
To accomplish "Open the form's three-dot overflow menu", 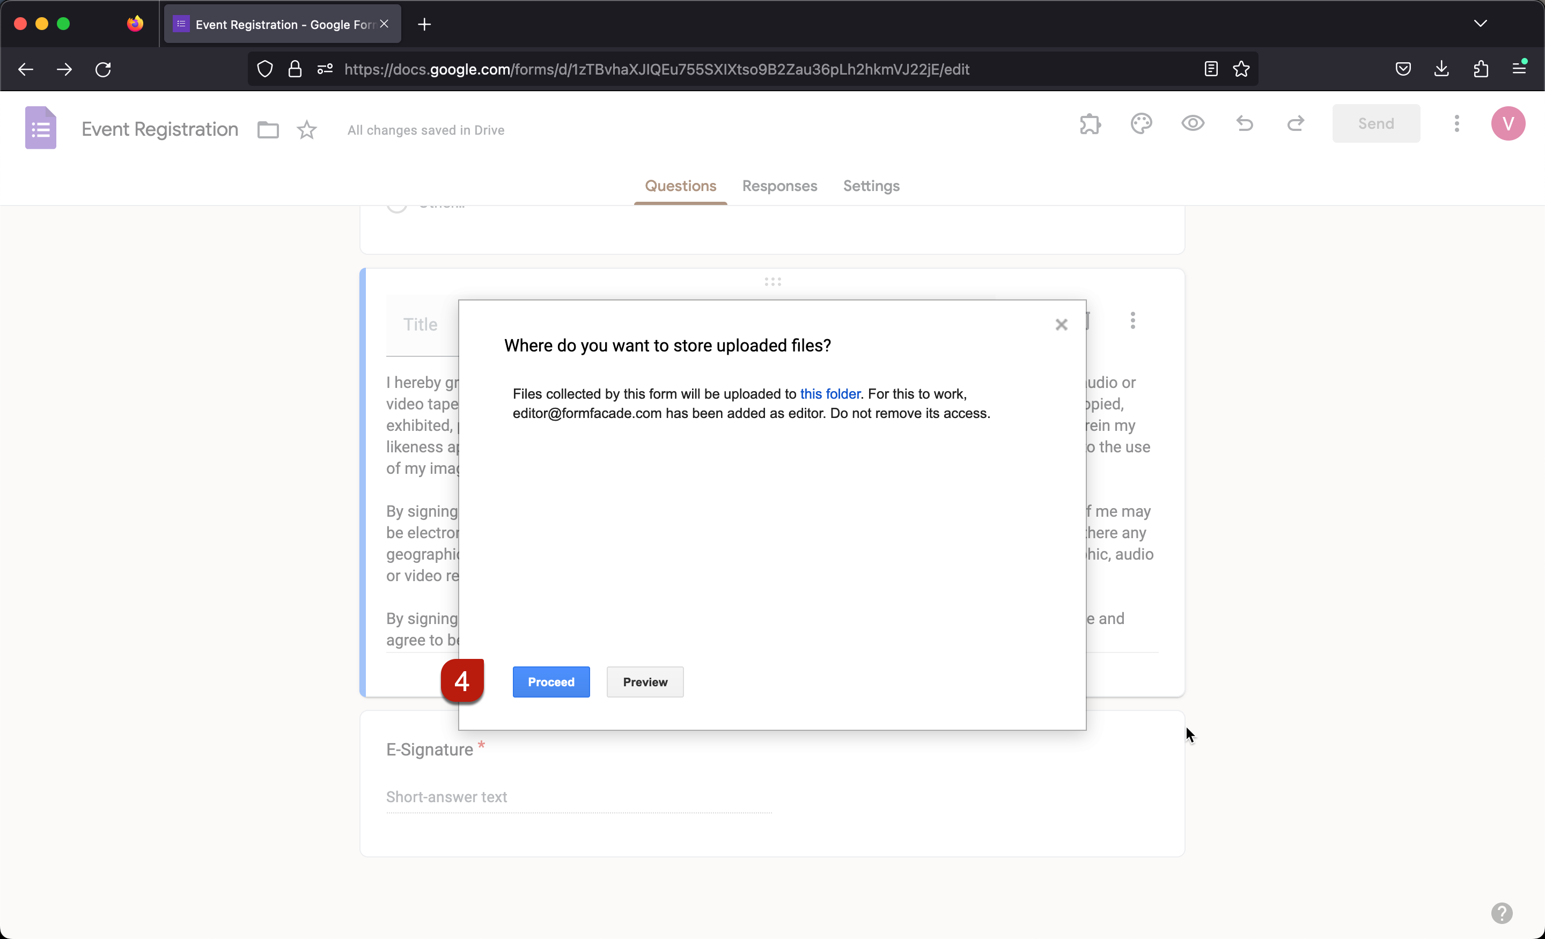I will point(1456,123).
